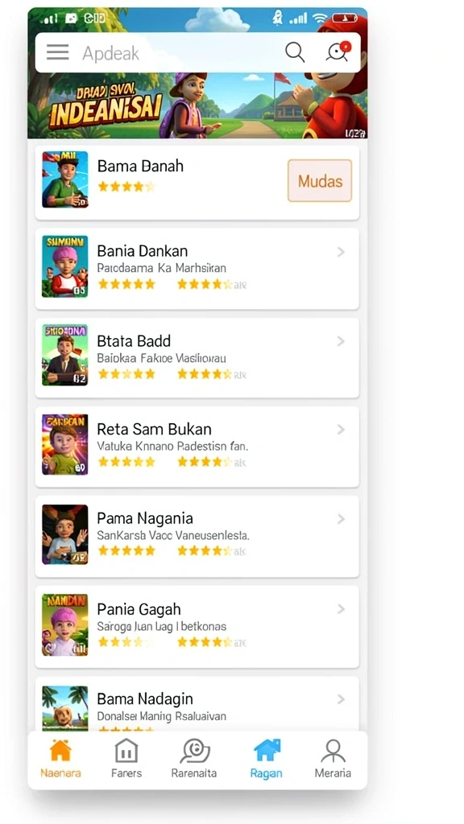Expand the Bania Dankan row chevron

coord(341,252)
